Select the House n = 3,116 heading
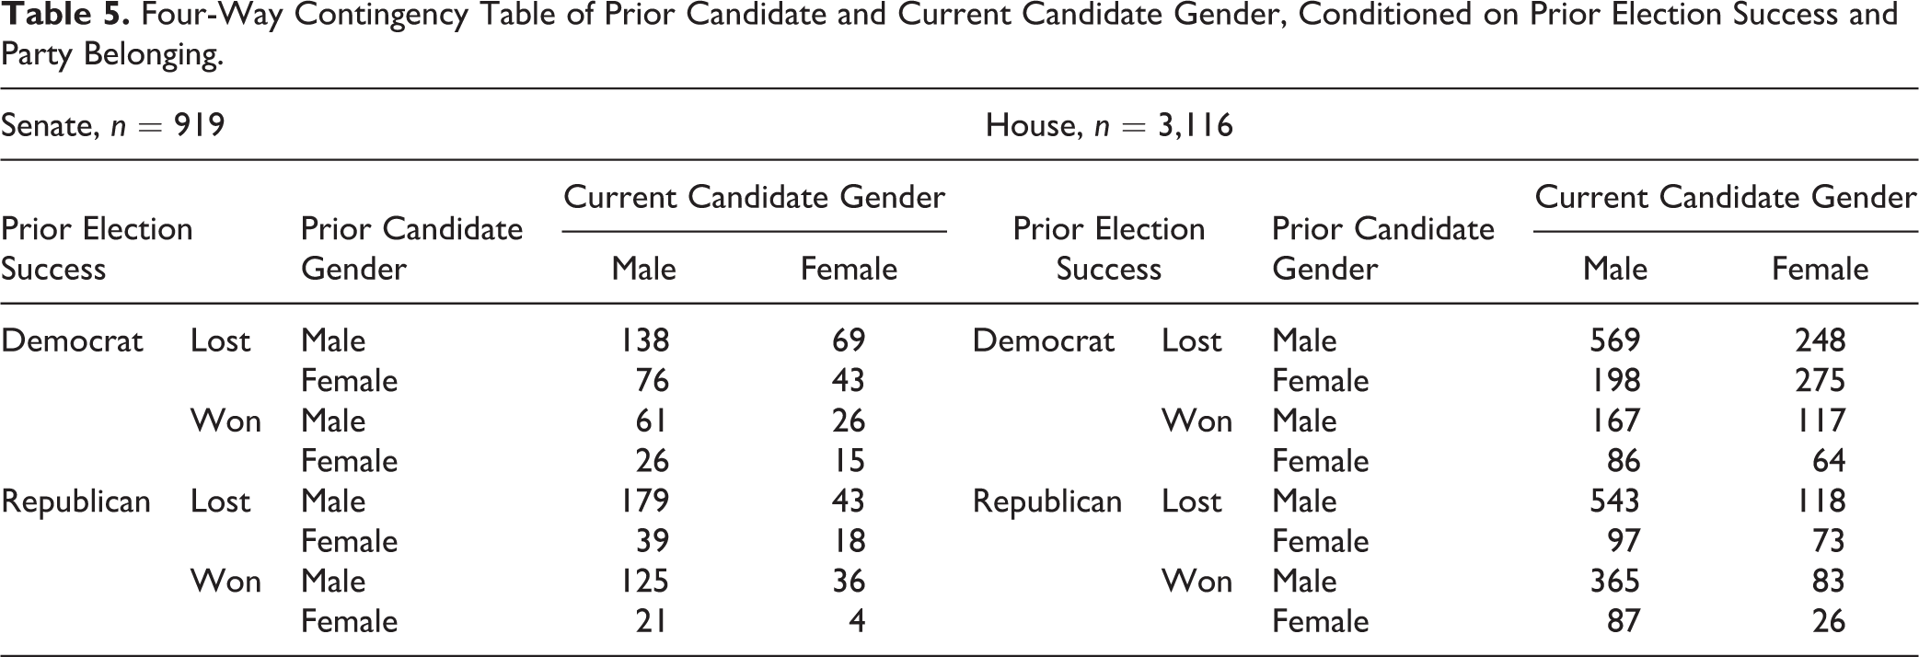The width and height of the screenshot is (1919, 657). point(1109,125)
